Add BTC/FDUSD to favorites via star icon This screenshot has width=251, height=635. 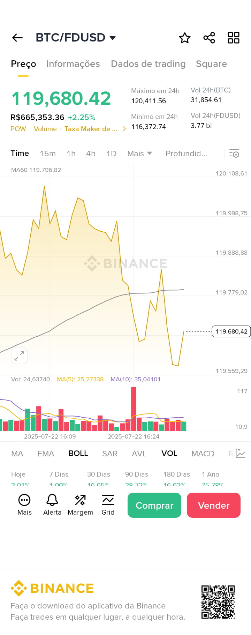click(x=184, y=38)
